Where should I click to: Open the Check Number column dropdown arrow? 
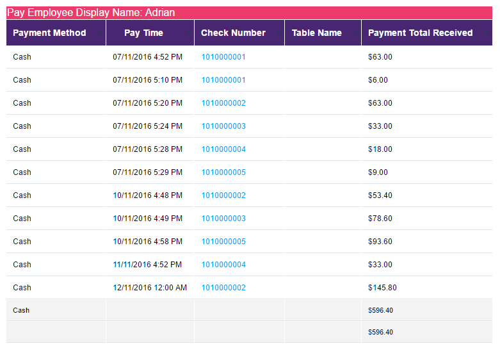pyautogui.click(x=278, y=33)
